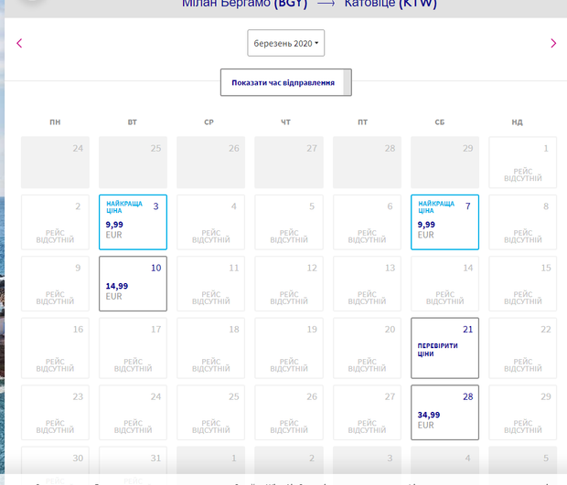This screenshot has height=485, width=567.
Task: Go to next month with right arrow
Action: (x=552, y=43)
